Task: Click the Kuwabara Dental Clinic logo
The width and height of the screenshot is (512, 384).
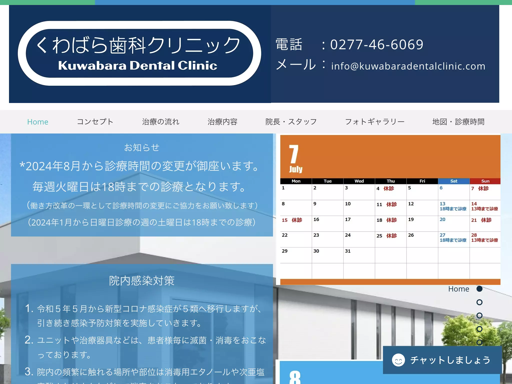Action: 139,53
